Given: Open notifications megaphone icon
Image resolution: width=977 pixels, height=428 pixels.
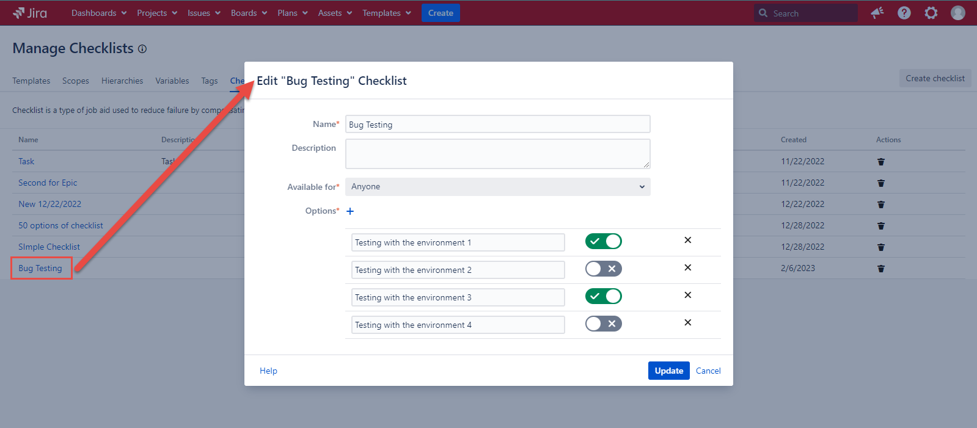Looking at the screenshot, I should point(877,13).
